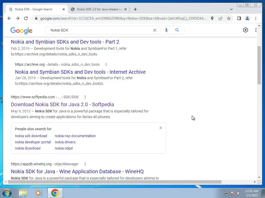Open Google quick settings gear
This screenshot has width=265, height=198.
[245, 30]
